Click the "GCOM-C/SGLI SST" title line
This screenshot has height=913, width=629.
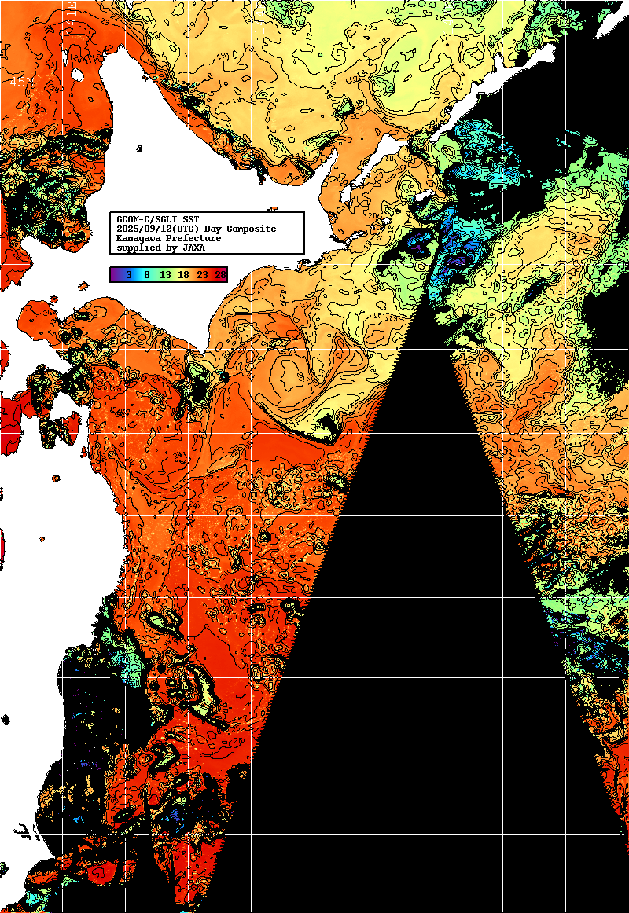tap(158, 219)
